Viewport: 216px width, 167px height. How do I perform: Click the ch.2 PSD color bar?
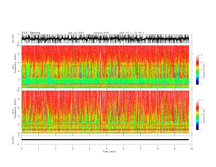[197, 115]
